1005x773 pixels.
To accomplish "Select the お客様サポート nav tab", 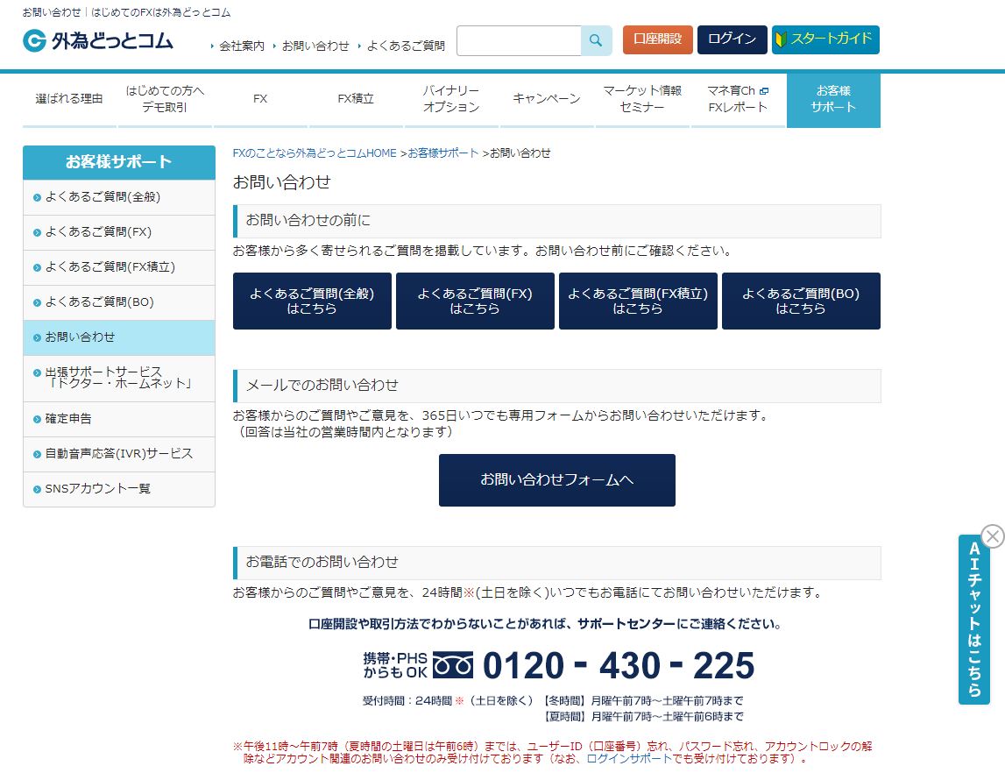I will point(833,100).
